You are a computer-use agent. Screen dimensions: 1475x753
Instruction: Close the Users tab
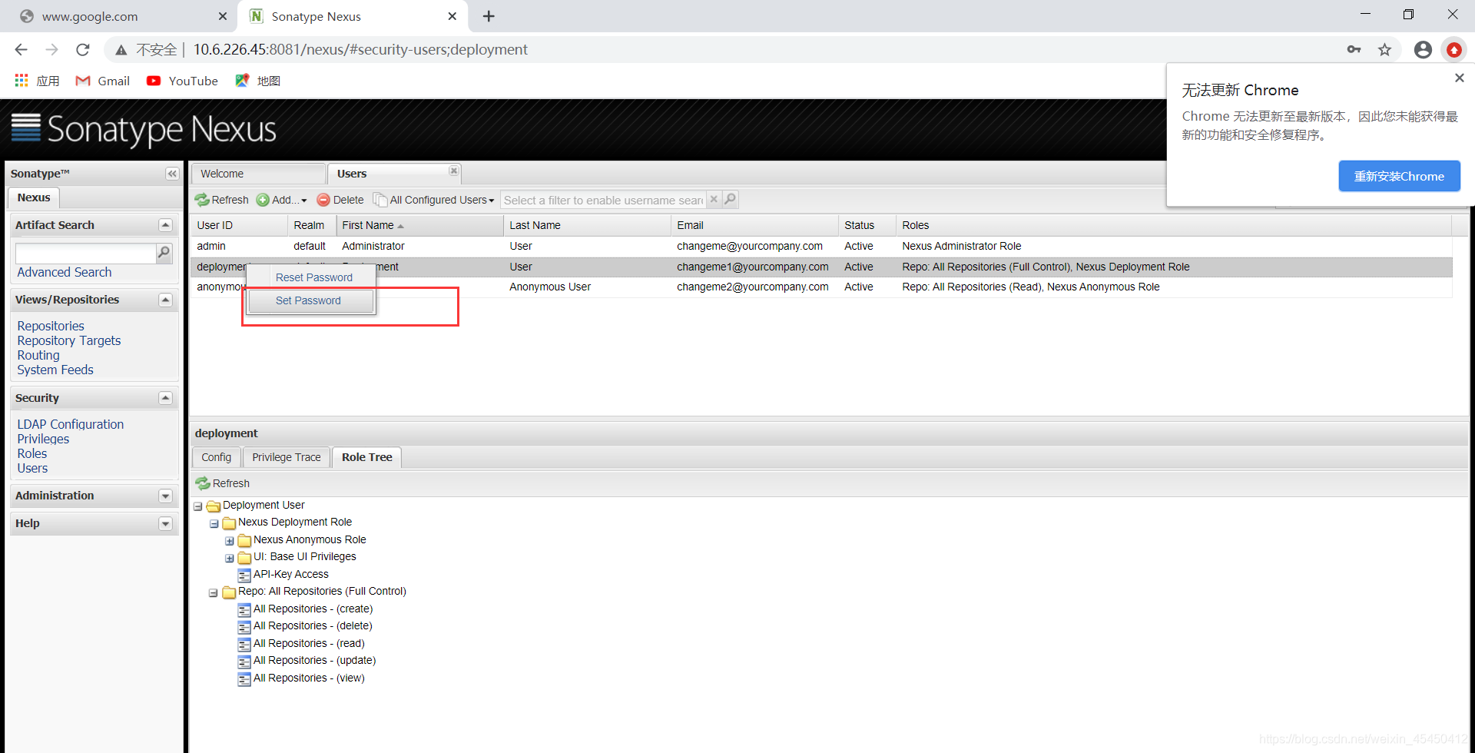(x=454, y=171)
